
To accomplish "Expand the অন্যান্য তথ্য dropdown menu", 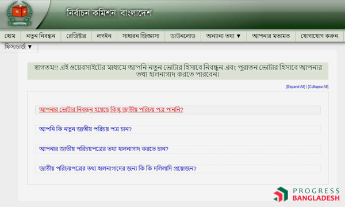I will [x=224, y=36].
